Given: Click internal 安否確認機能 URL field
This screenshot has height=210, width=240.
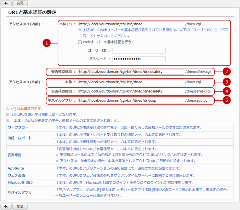Looking at the screenshot, I should pos(130,72).
